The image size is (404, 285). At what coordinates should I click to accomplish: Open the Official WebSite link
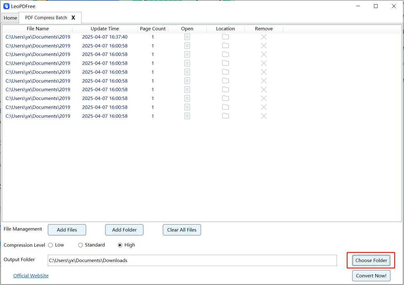31,276
